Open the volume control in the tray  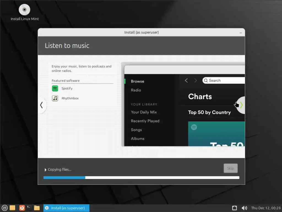[x=244, y=208]
